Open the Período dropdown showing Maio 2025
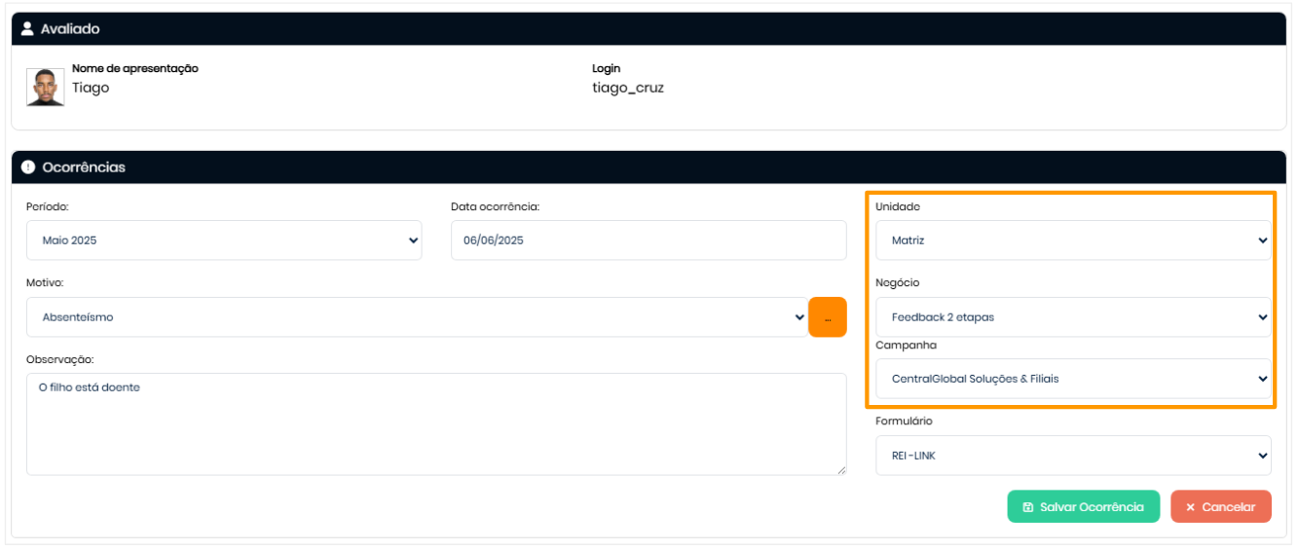The height and width of the screenshot is (551, 1298). pyautogui.click(x=223, y=240)
